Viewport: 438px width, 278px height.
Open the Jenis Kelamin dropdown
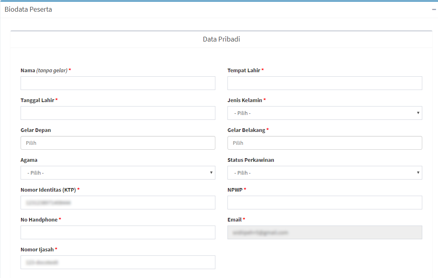pyautogui.click(x=325, y=113)
